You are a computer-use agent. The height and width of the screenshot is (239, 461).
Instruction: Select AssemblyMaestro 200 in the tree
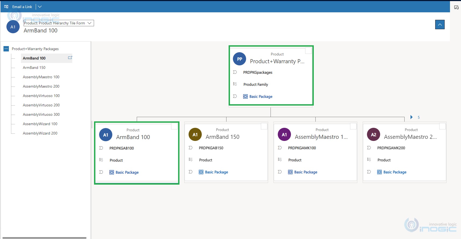click(x=41, y=86)
